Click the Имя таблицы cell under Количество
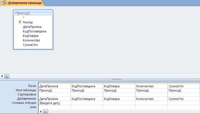 (x=151, y=90)
